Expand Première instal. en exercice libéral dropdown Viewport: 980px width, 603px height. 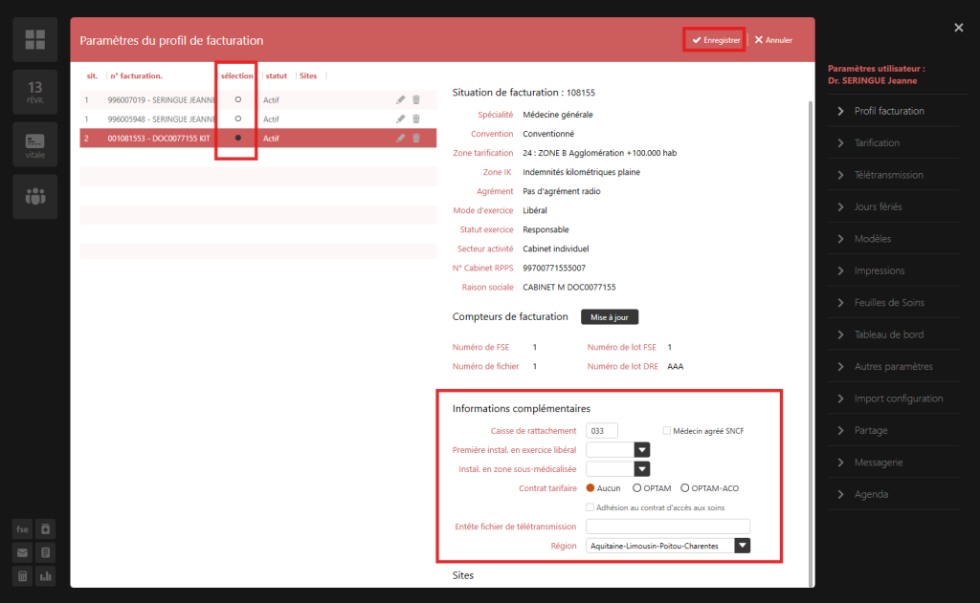[642, 449]
